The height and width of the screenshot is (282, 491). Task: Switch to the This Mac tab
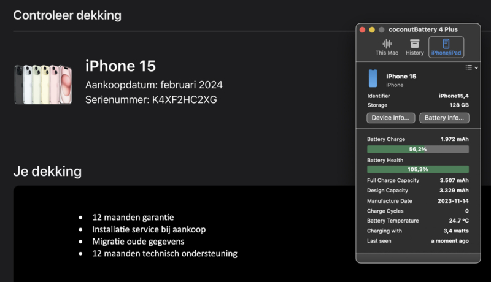pos(387,47)
